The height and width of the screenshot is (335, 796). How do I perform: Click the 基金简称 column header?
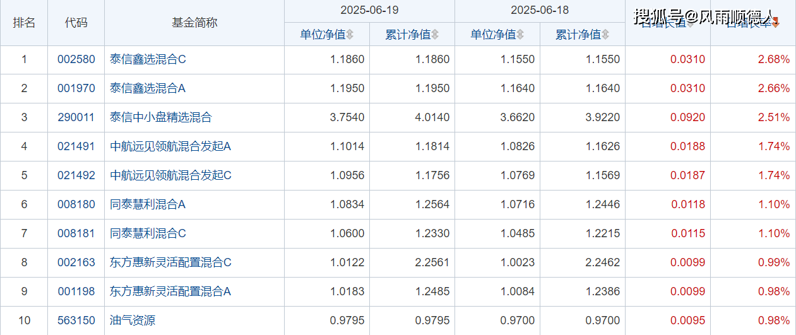point(194,23)
